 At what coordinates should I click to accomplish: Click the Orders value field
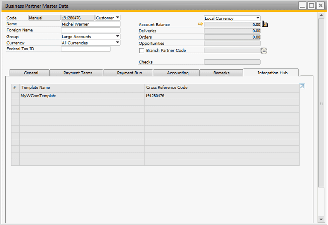click(232, 37)
